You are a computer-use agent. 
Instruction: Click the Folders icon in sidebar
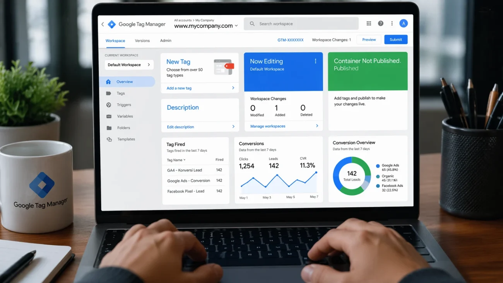[109, 128]
